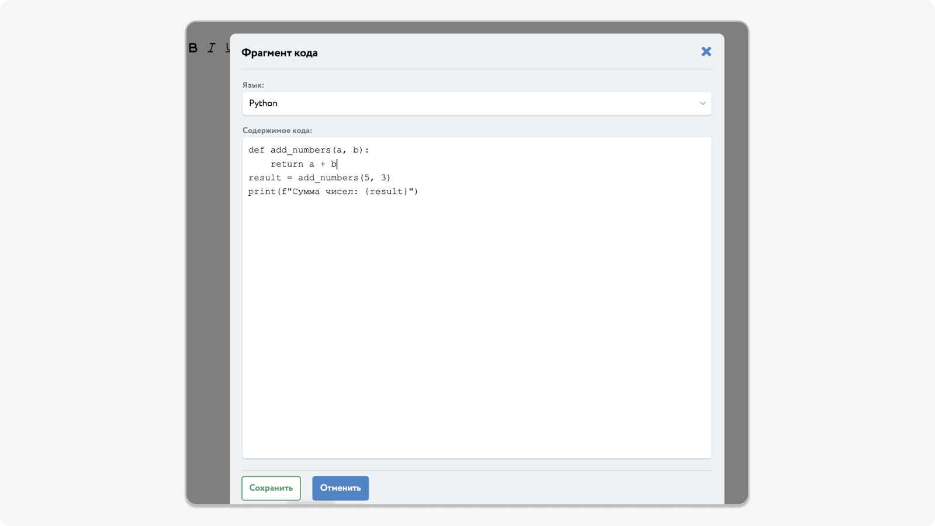Click inside the code content text area
Viewport: 935px width, 526px height.
477,298
